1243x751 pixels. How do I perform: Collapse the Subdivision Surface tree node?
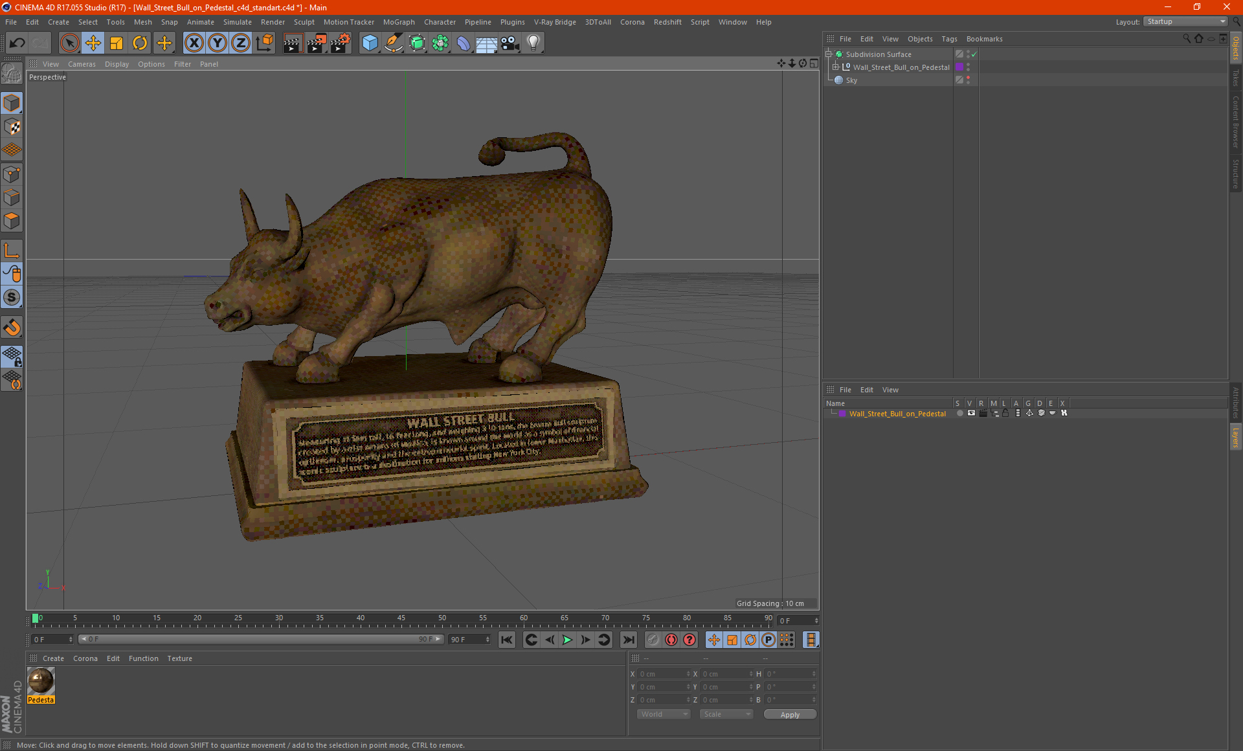(828, 54)
